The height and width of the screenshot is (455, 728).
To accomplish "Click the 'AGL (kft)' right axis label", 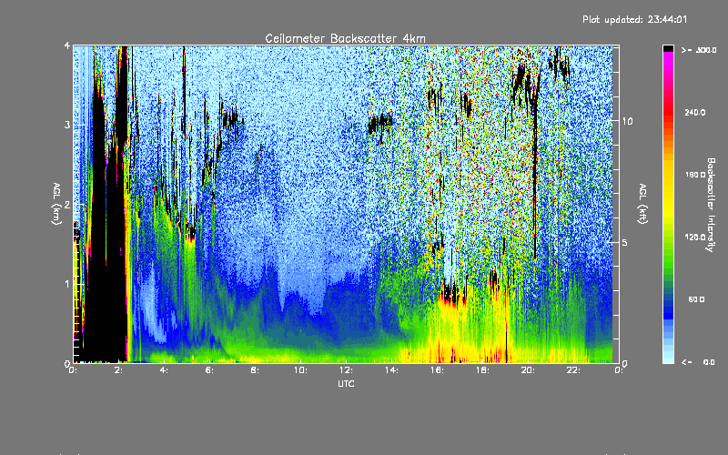I will click(642, 204).
